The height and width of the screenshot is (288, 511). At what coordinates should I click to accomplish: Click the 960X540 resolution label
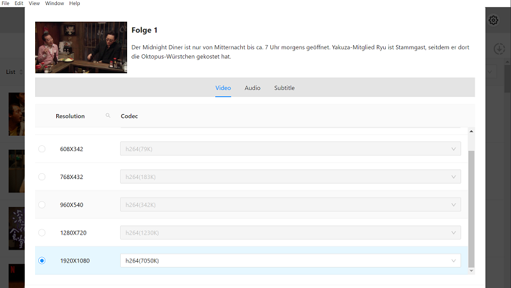[72, 205]
